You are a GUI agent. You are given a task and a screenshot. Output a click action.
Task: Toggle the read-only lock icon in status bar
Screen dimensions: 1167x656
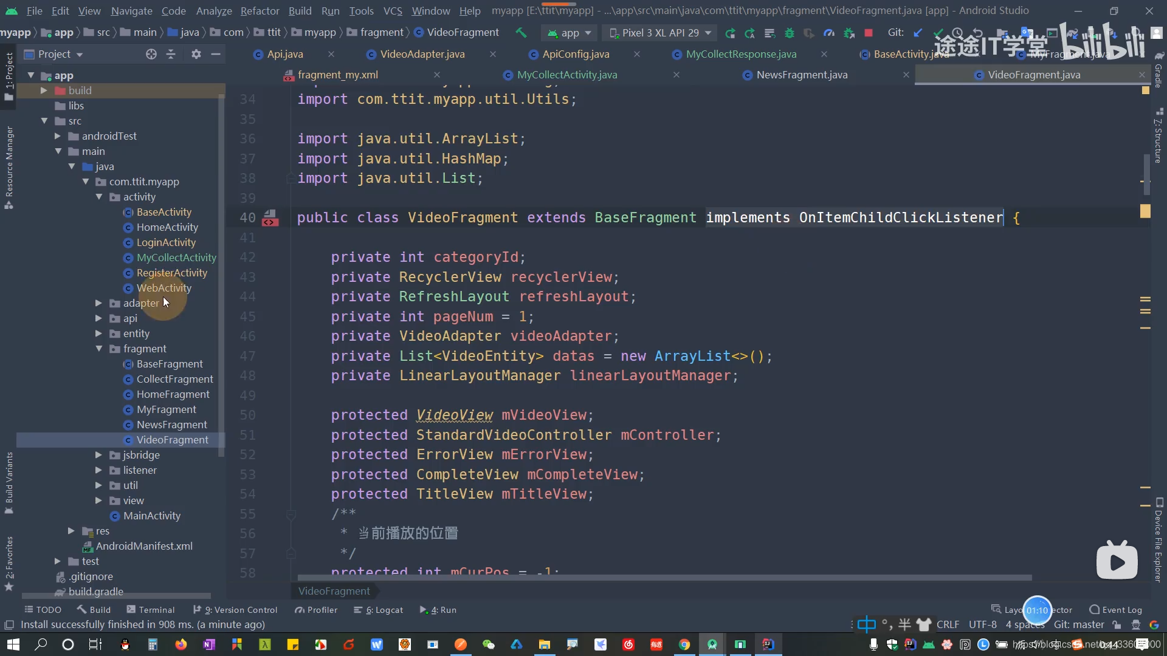pos(1116,625)
